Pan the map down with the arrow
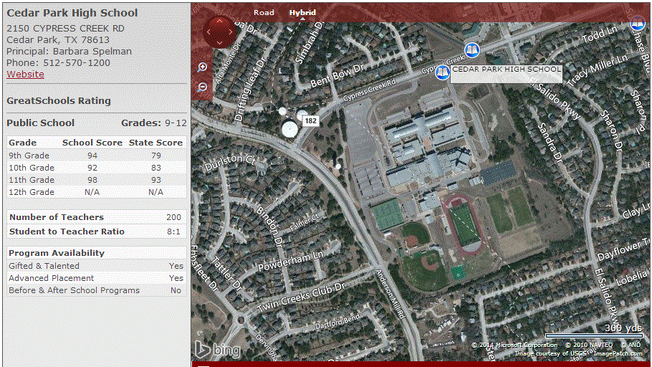The height and width of the screenshot is (367, 652). (219, 42)
